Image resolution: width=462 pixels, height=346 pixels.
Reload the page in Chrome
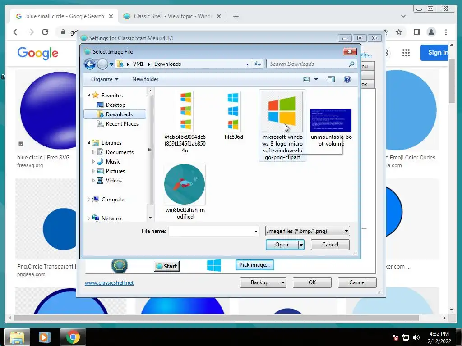pyautogui.click(x=45, y=32)
